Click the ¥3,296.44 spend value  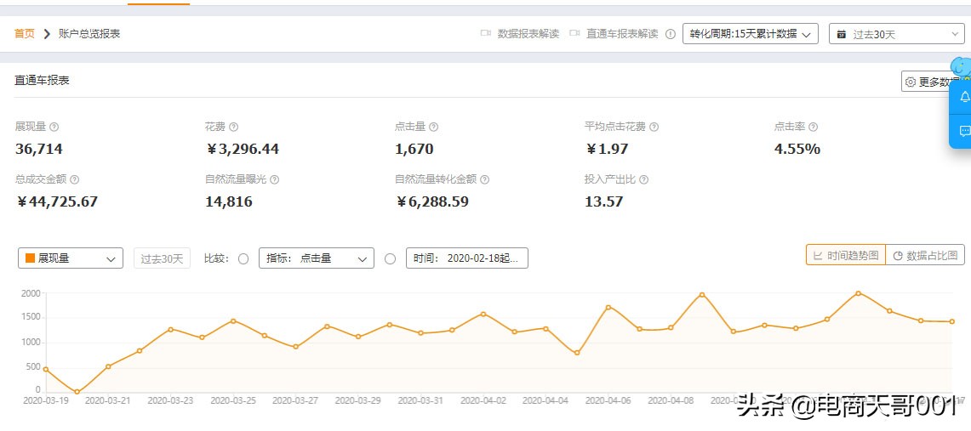pos(243,149)
